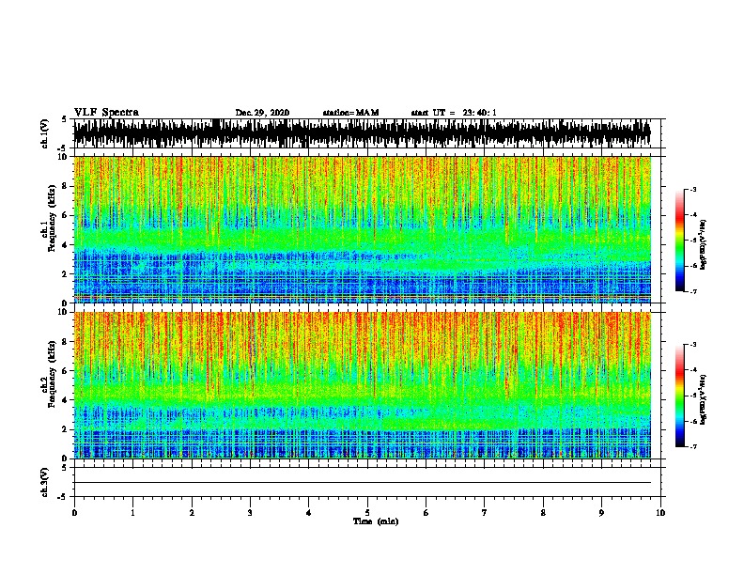This screenshot has width=744, height=575.
Task: Select the date text "Dec. 29, 2020"
Action: tap(262, 113)
